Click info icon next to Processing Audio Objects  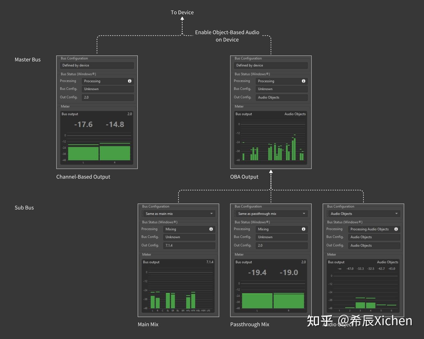coord(396,229)
